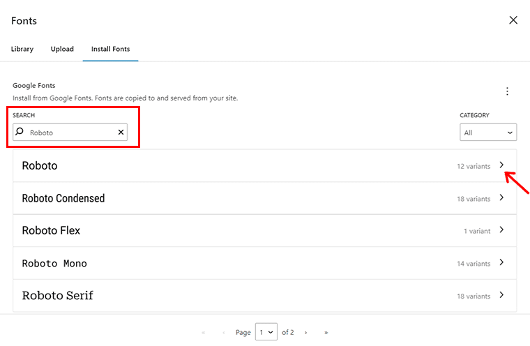Screen dimensions: 530x346
Task: Open Google Fonts options menu
Action: 507,91
